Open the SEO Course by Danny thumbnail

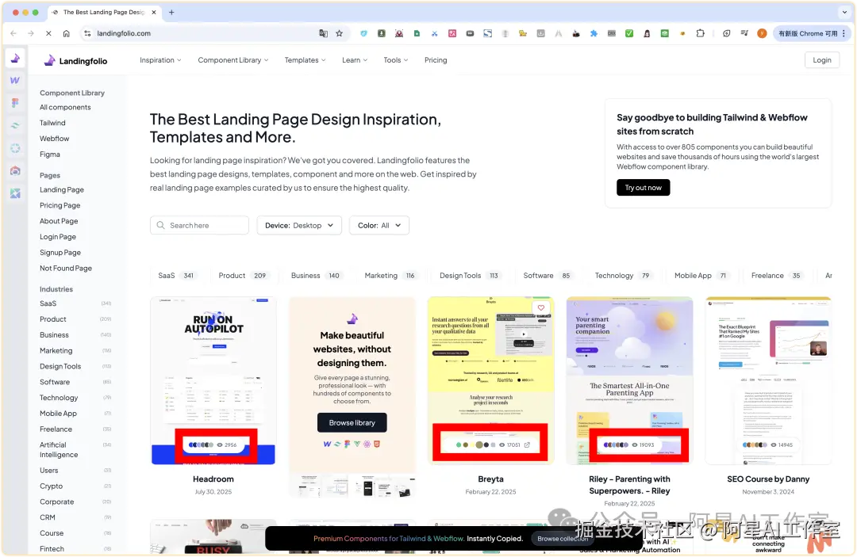(768, 381)
